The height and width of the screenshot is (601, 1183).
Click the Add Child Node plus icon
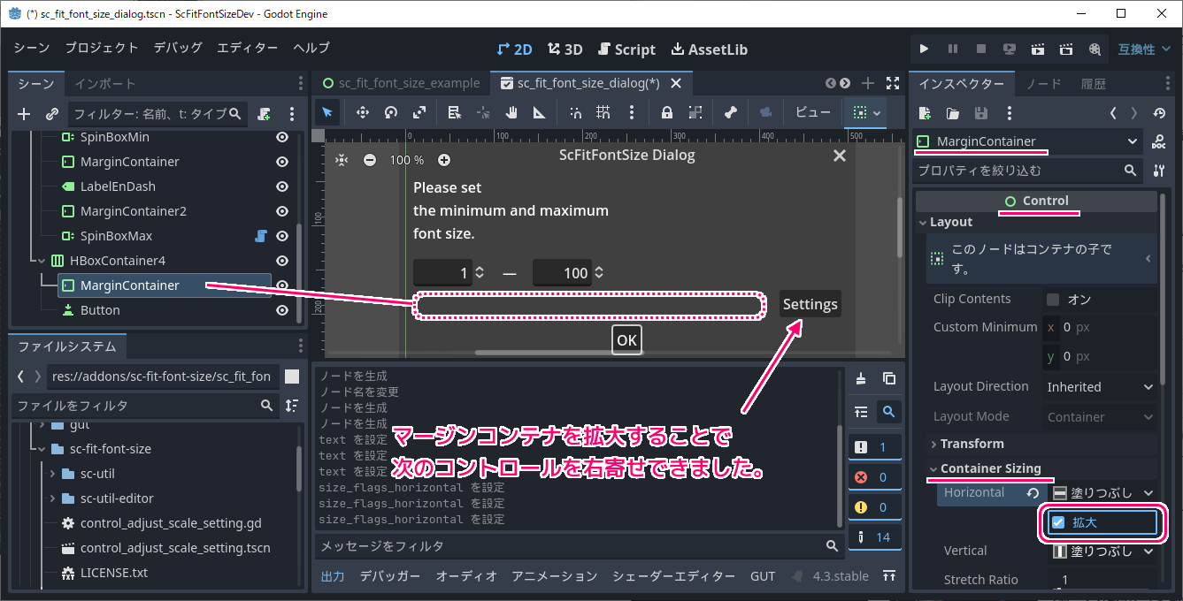24,114
